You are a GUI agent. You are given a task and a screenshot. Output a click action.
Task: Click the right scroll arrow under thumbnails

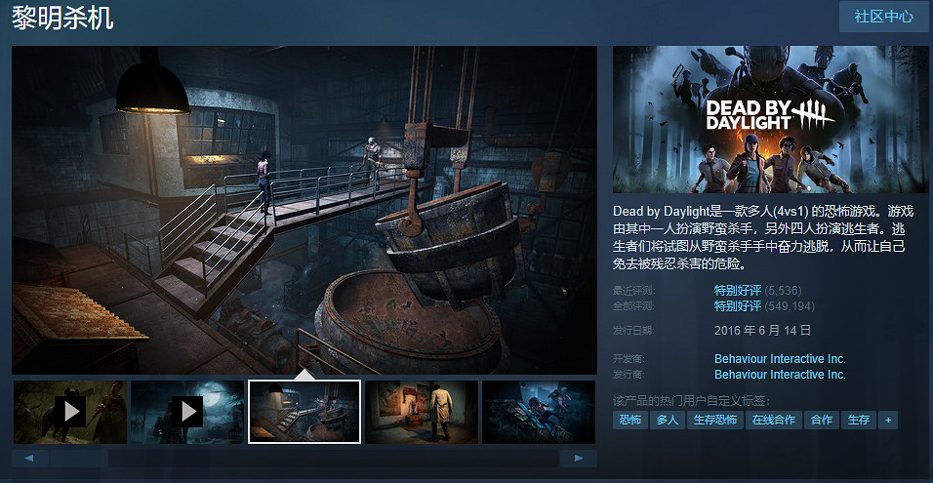[579, 458]
